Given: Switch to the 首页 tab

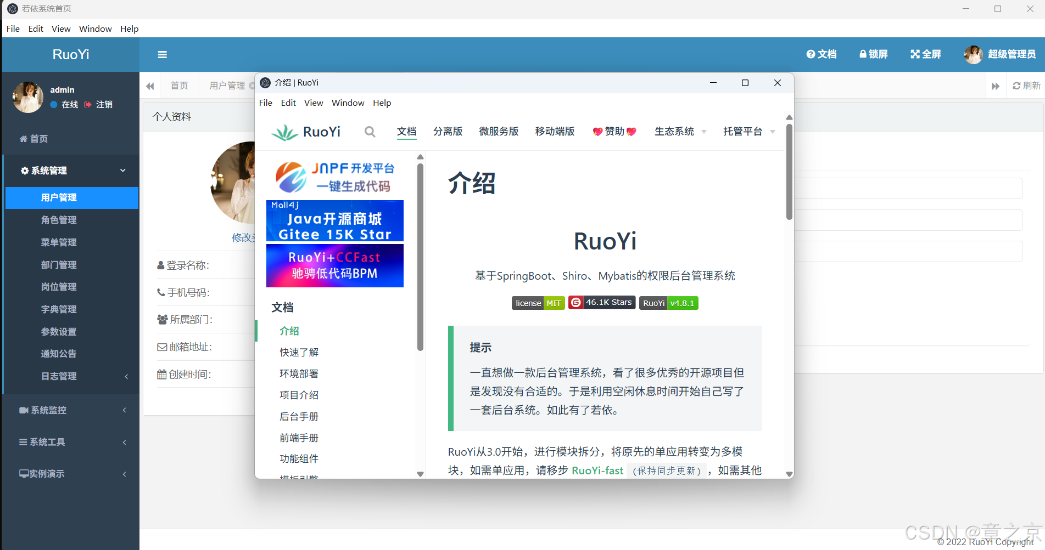Looking at the screenshot, I should pos(179,86).
